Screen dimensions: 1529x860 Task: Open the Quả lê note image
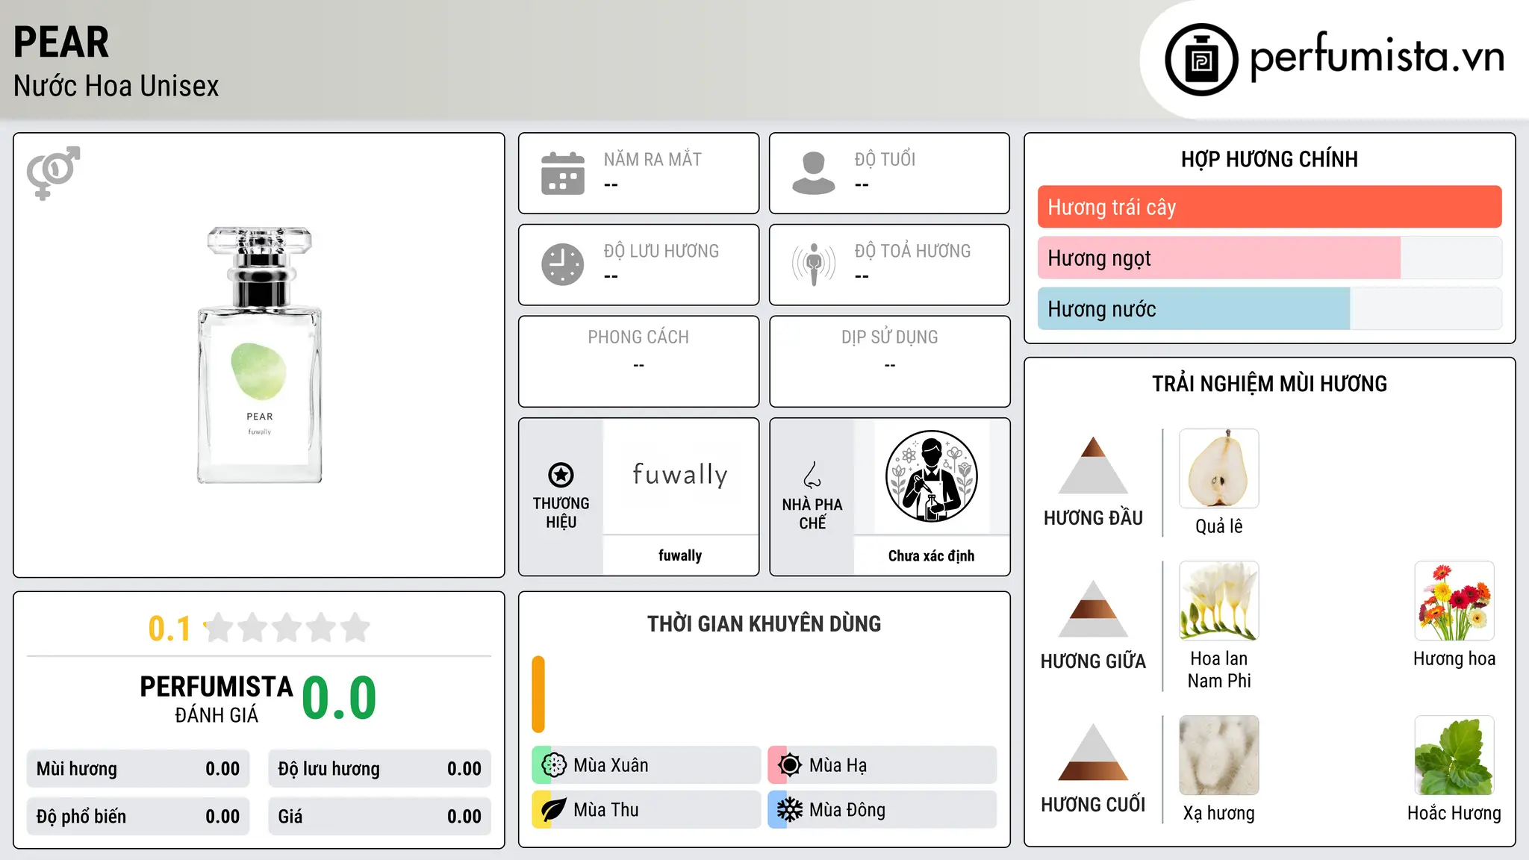(x=1219, y=469)
